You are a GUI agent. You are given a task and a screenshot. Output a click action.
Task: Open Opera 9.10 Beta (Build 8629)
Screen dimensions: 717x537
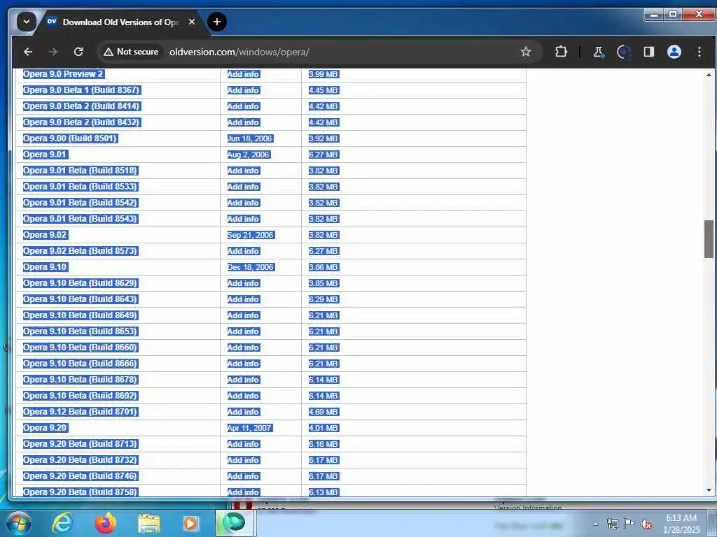[81, 283]
